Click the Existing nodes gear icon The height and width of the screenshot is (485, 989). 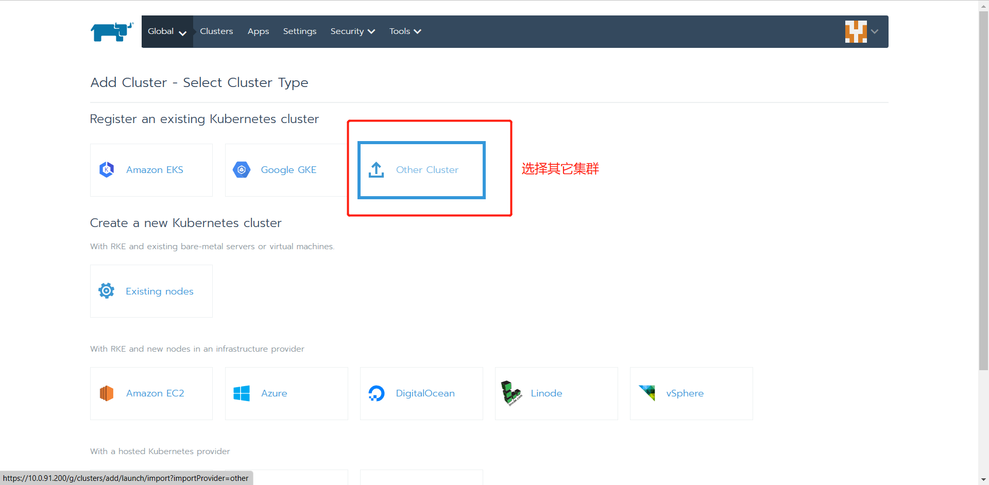106,290
